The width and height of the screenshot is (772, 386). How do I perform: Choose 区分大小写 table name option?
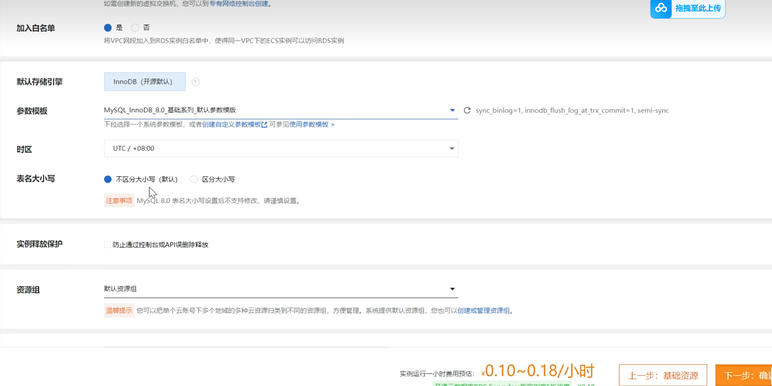pyautogui.click(x=194, y=179)
